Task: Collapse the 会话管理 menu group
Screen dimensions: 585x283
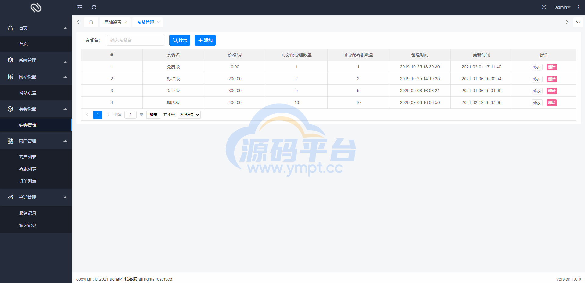Action: [x=65, y=197]
